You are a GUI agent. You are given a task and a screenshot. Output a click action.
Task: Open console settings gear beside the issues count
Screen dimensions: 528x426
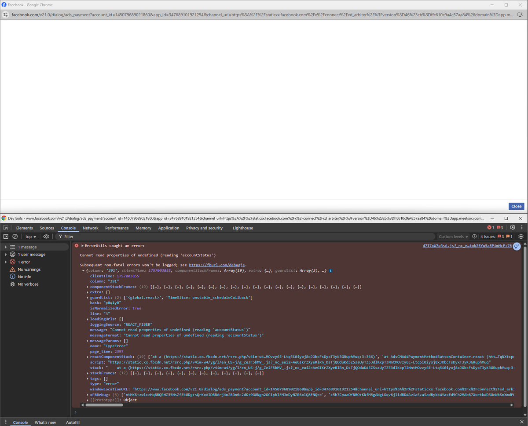click(x=521, y=237)
